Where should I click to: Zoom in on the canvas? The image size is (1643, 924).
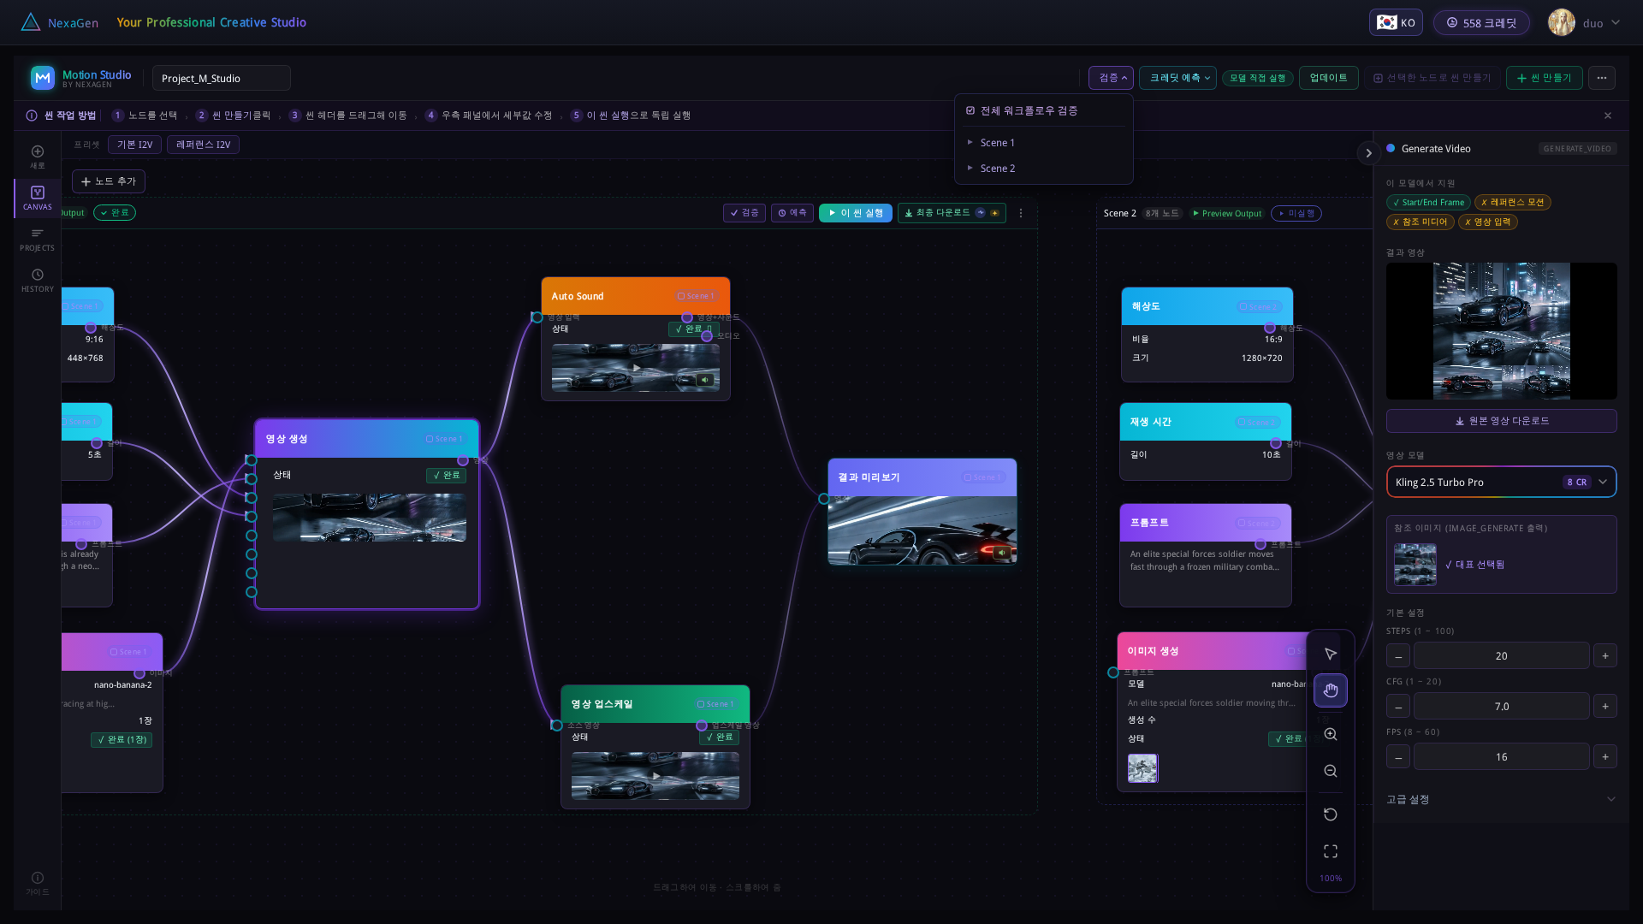(1331, 734)
